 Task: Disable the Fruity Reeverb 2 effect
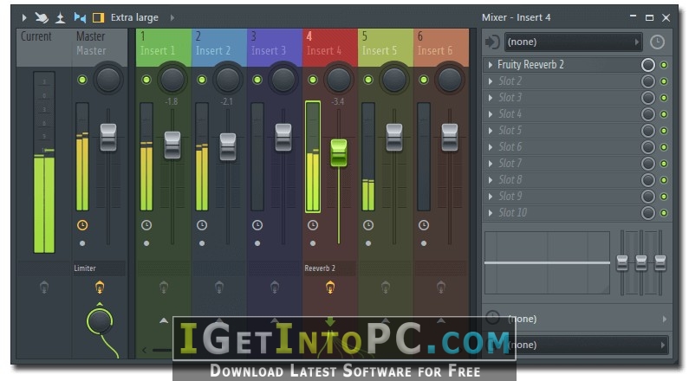point(664,65)
